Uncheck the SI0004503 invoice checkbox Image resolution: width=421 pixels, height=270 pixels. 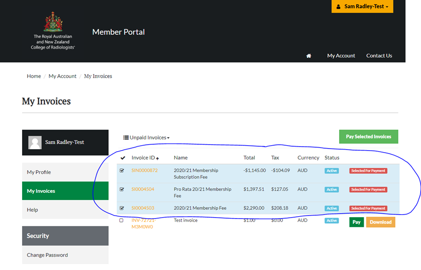click(122, 208)
